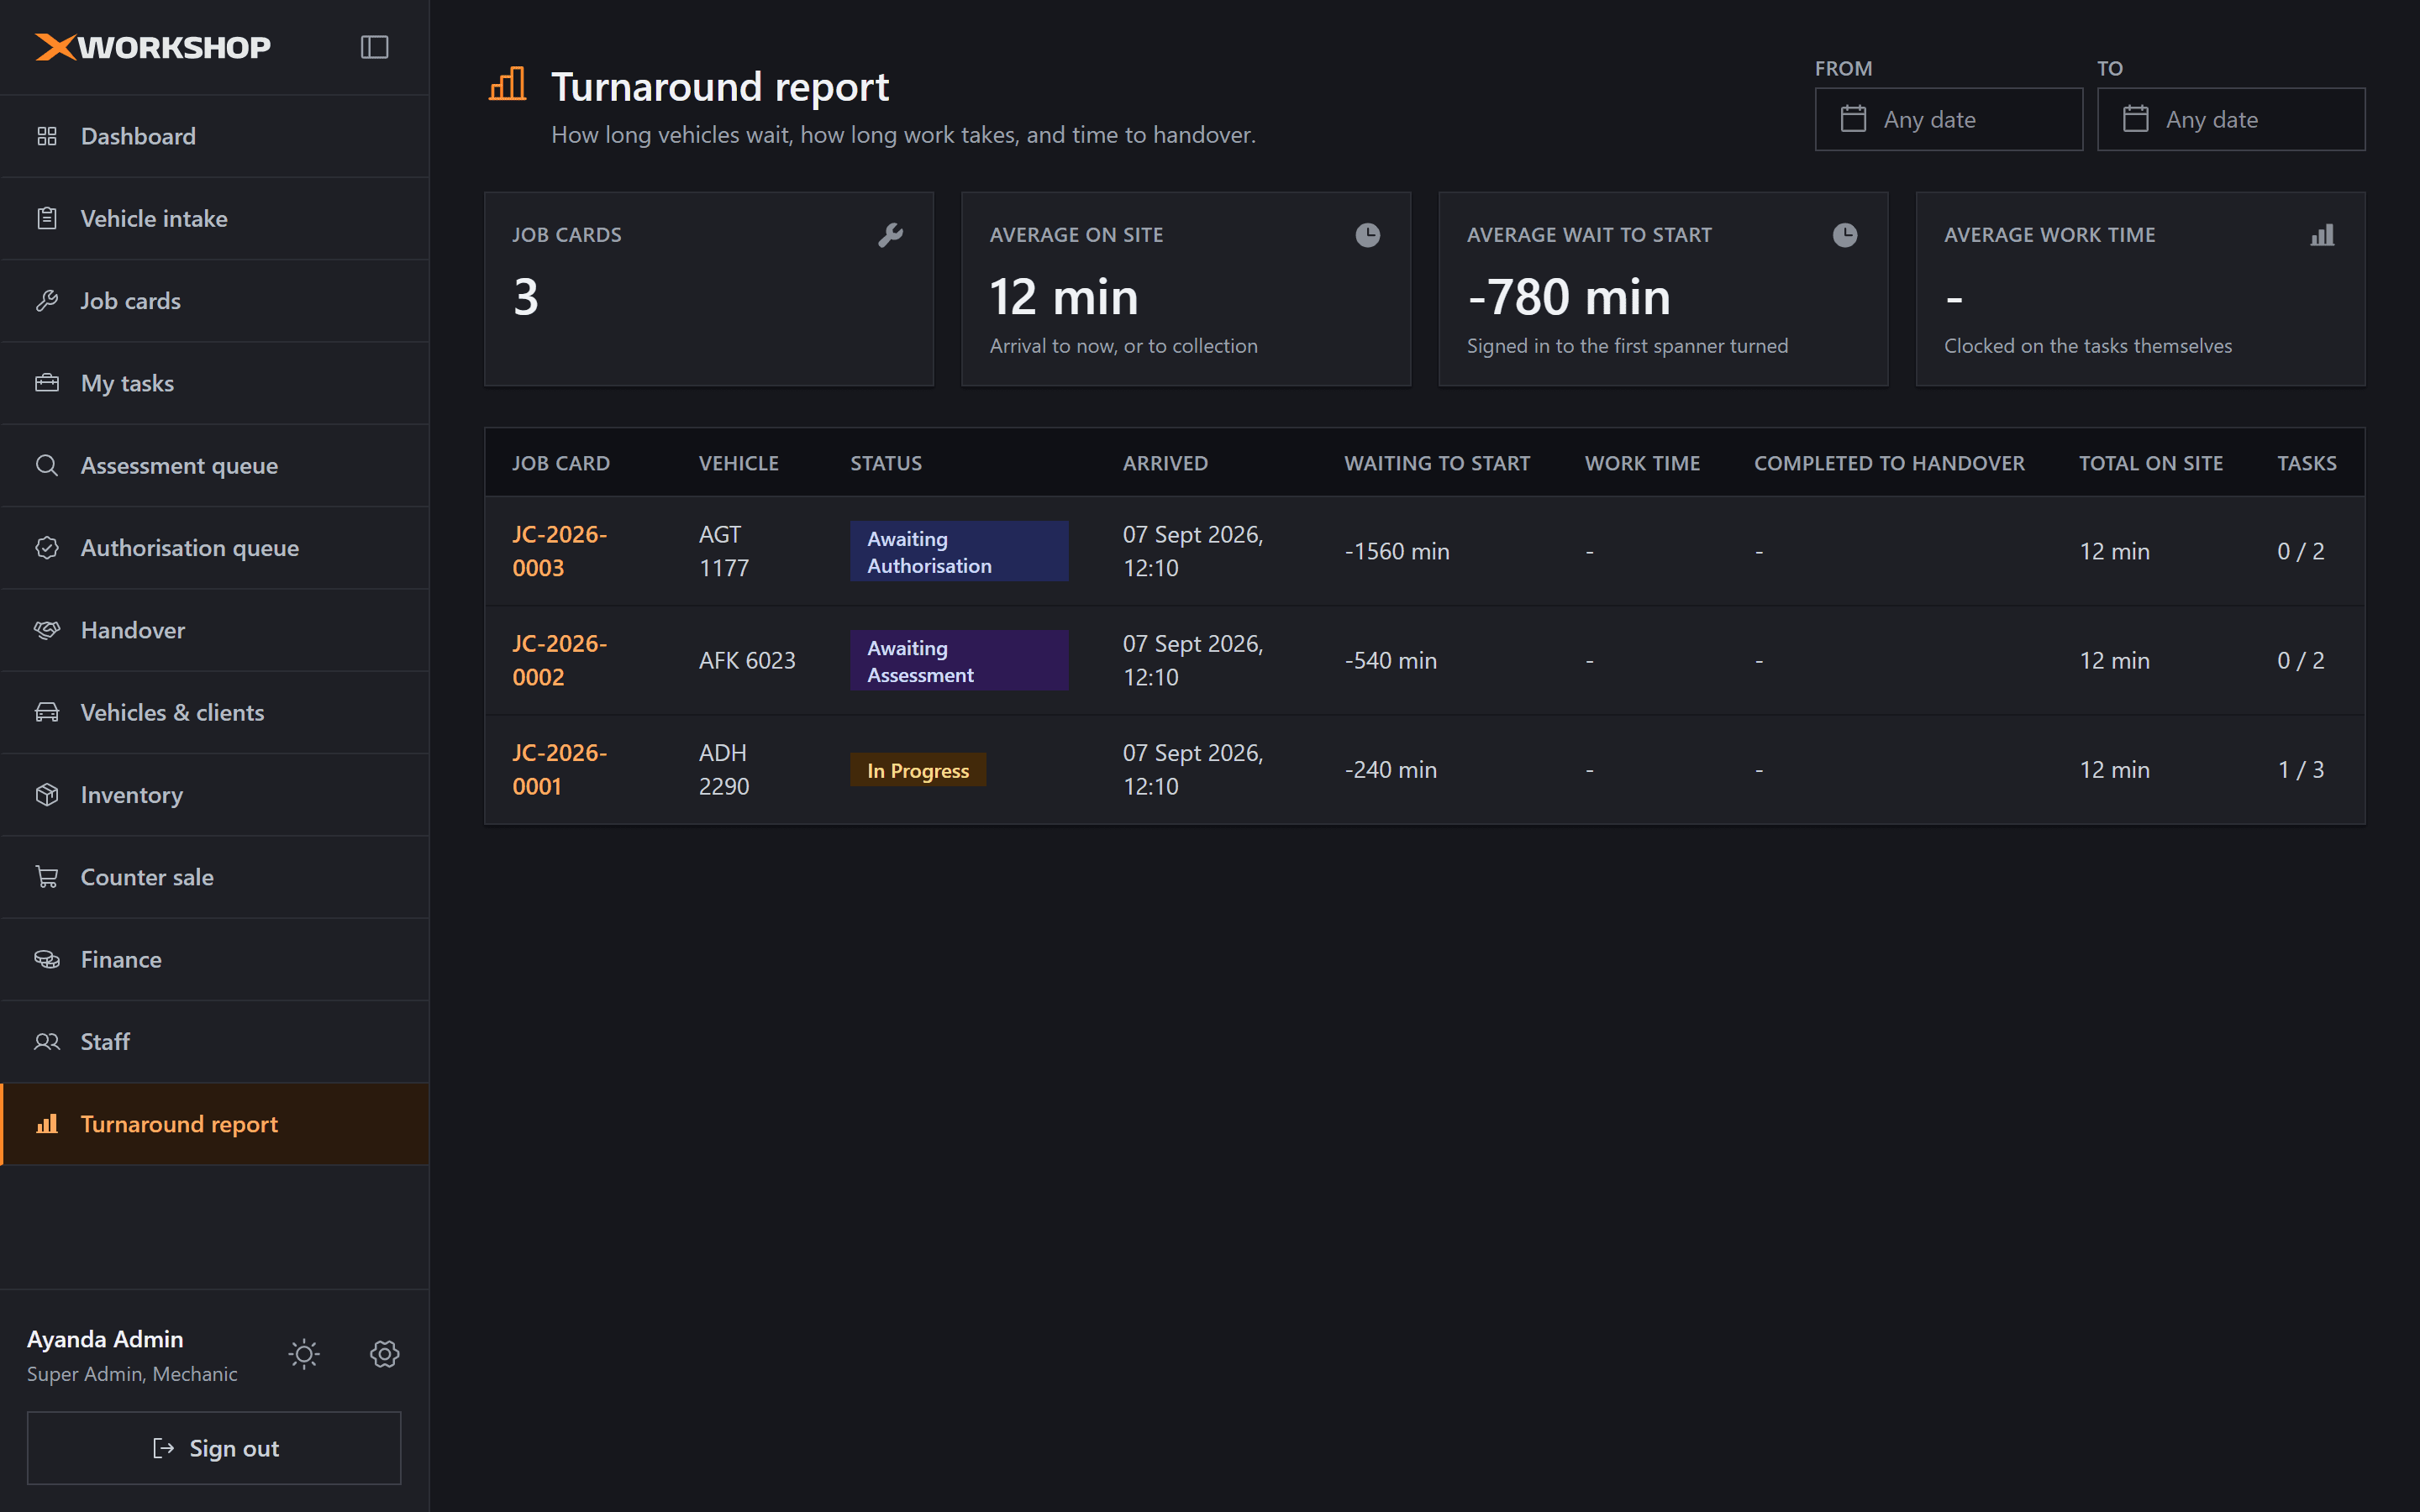Viewport: 2420px width, 1512px height.
Task: Click the Completed To Handover column header
Action: click(x=1889, y=463)
